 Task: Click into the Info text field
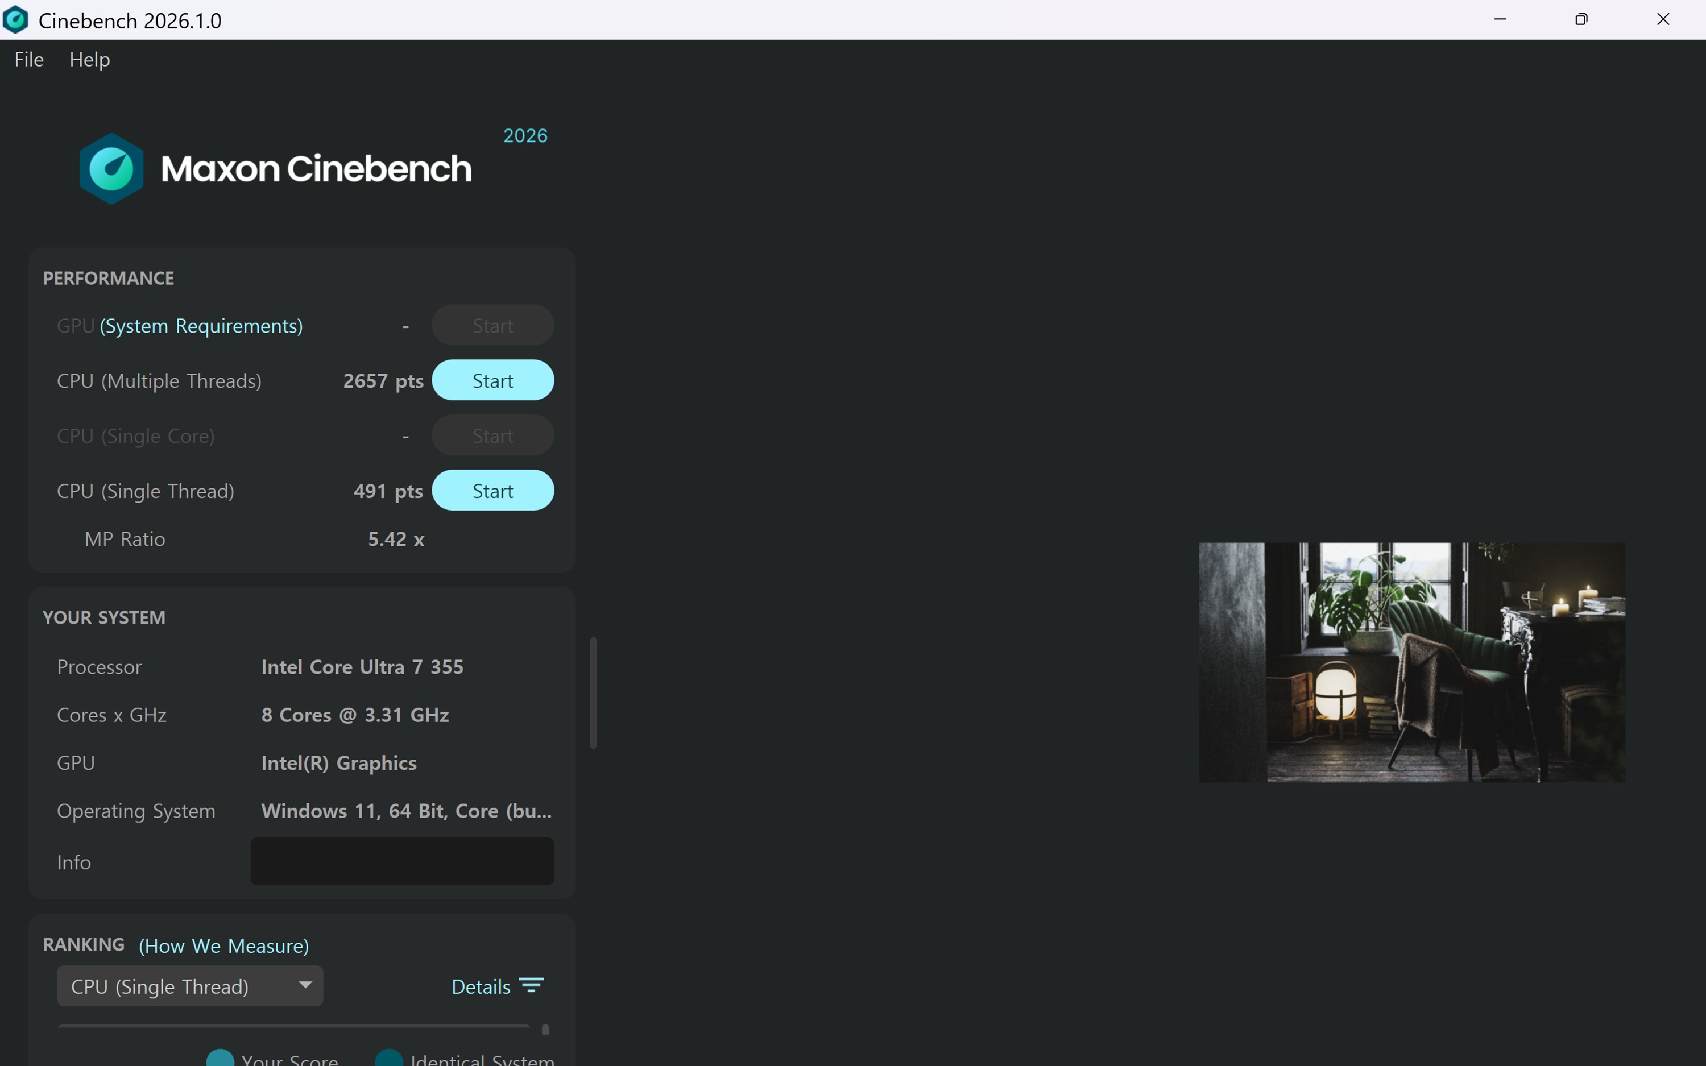tap(402, 861)
